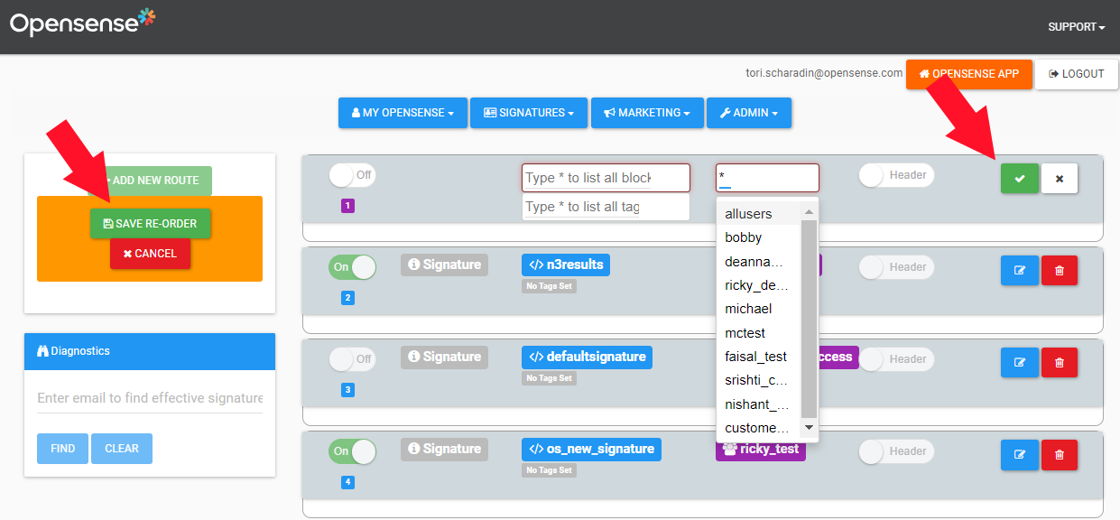Pick faisal_test from the list
Viewport: 1120px width, 520px height.
[x=758, y=357]
